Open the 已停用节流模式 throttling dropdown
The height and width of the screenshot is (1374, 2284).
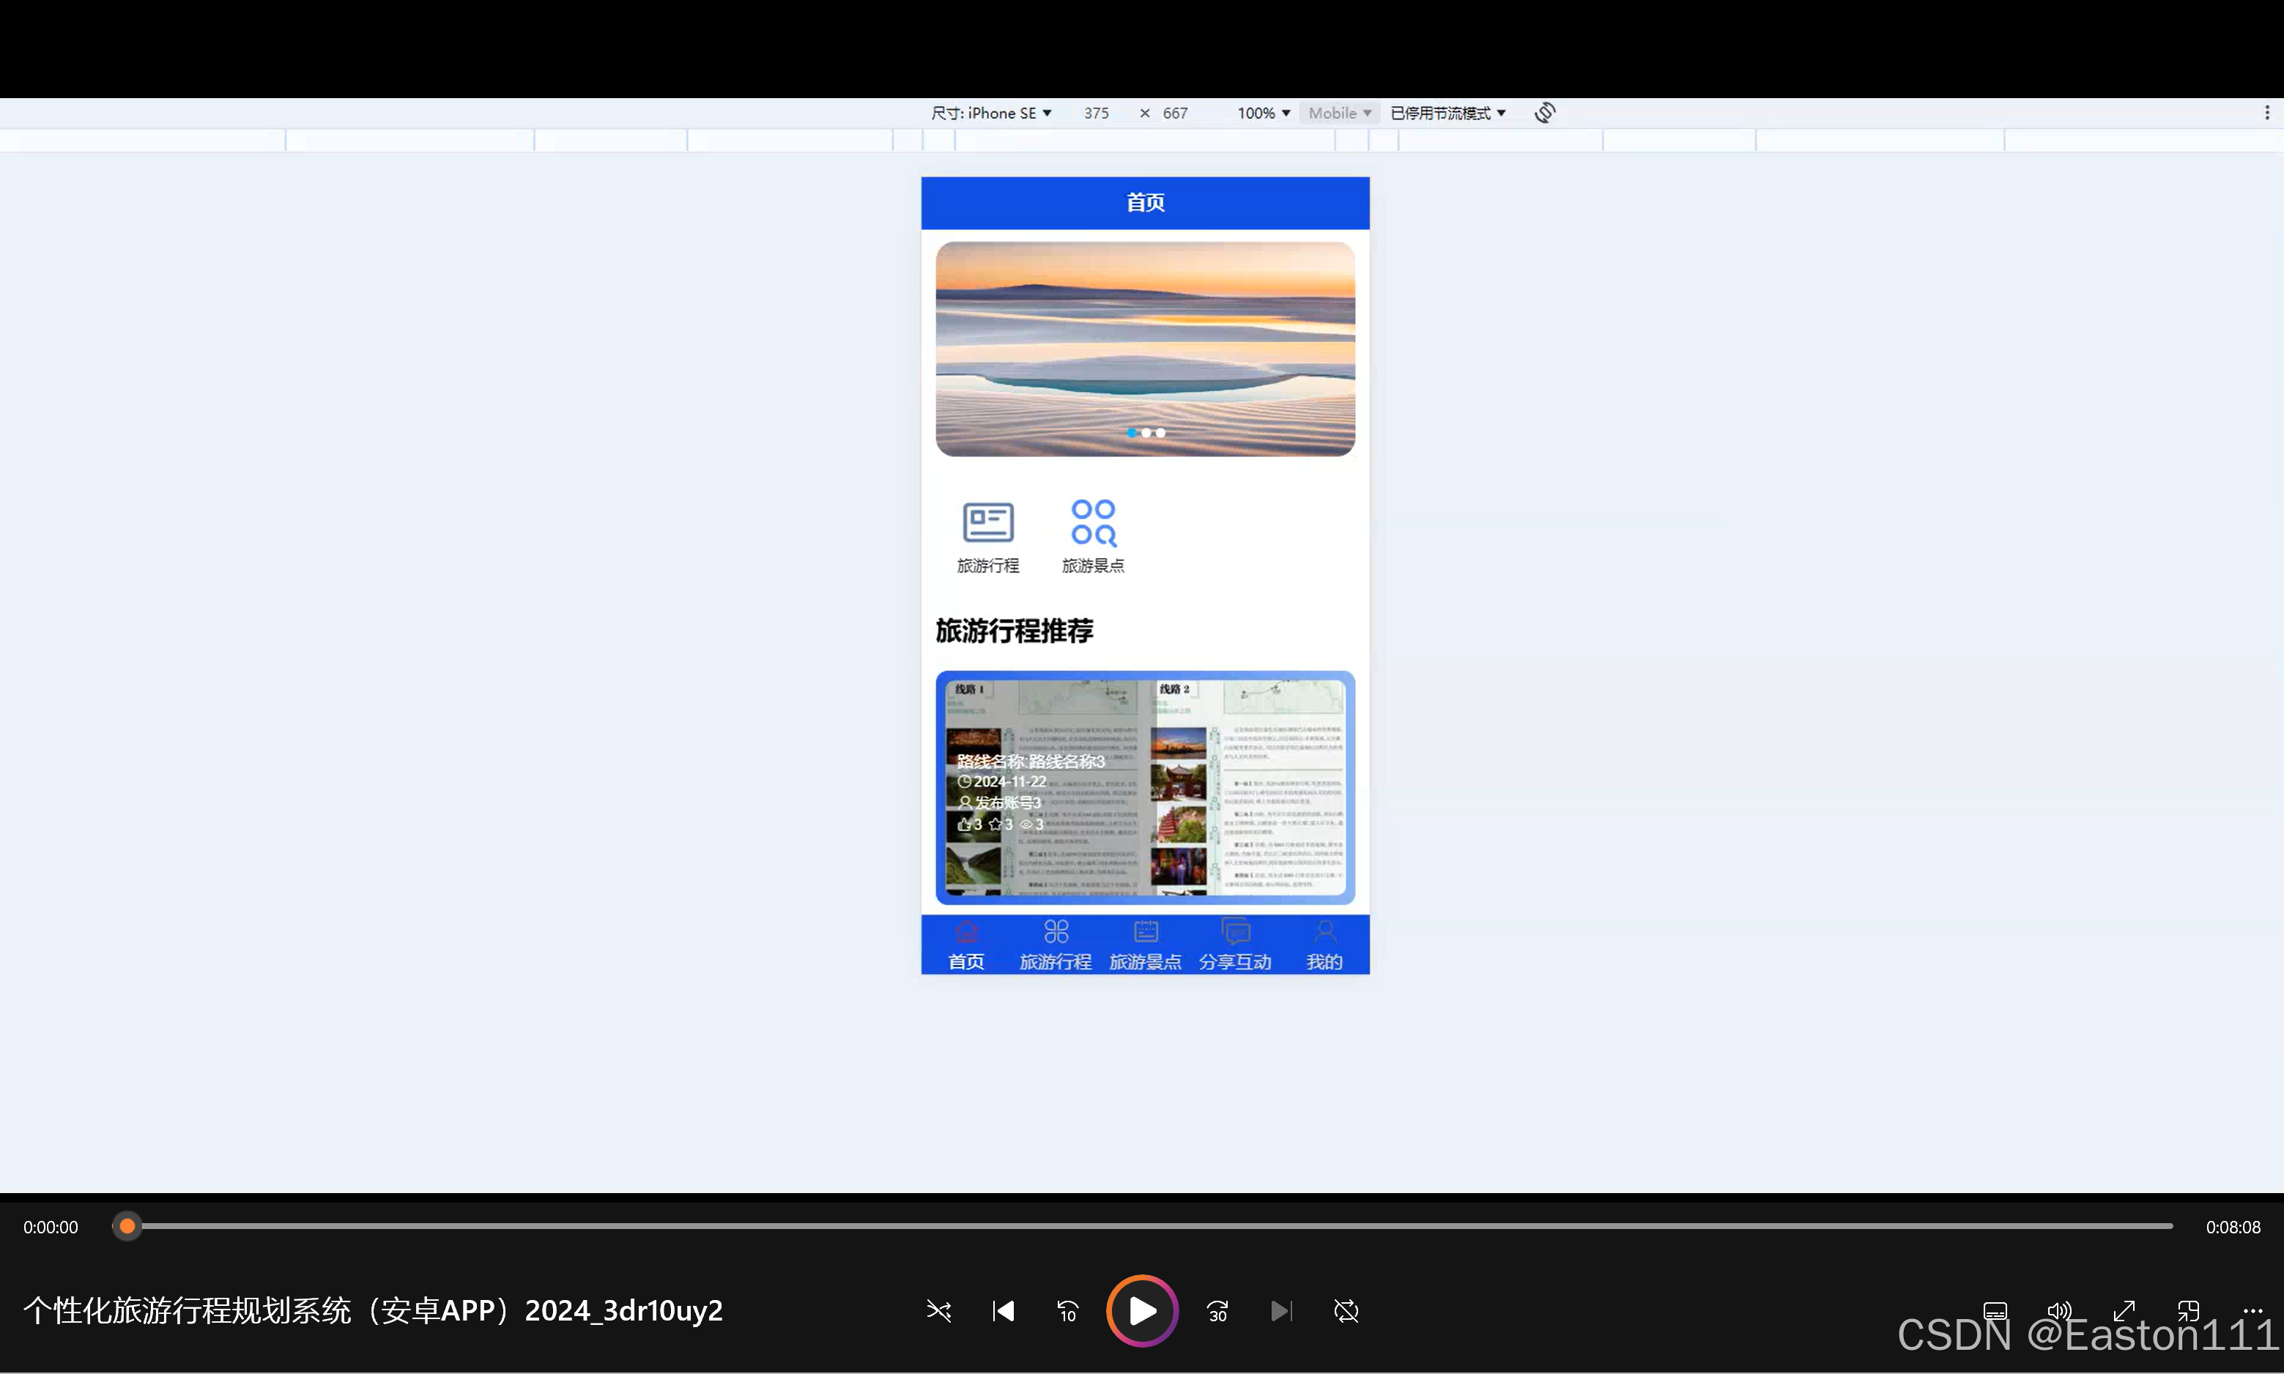(x=1448, y=113)
